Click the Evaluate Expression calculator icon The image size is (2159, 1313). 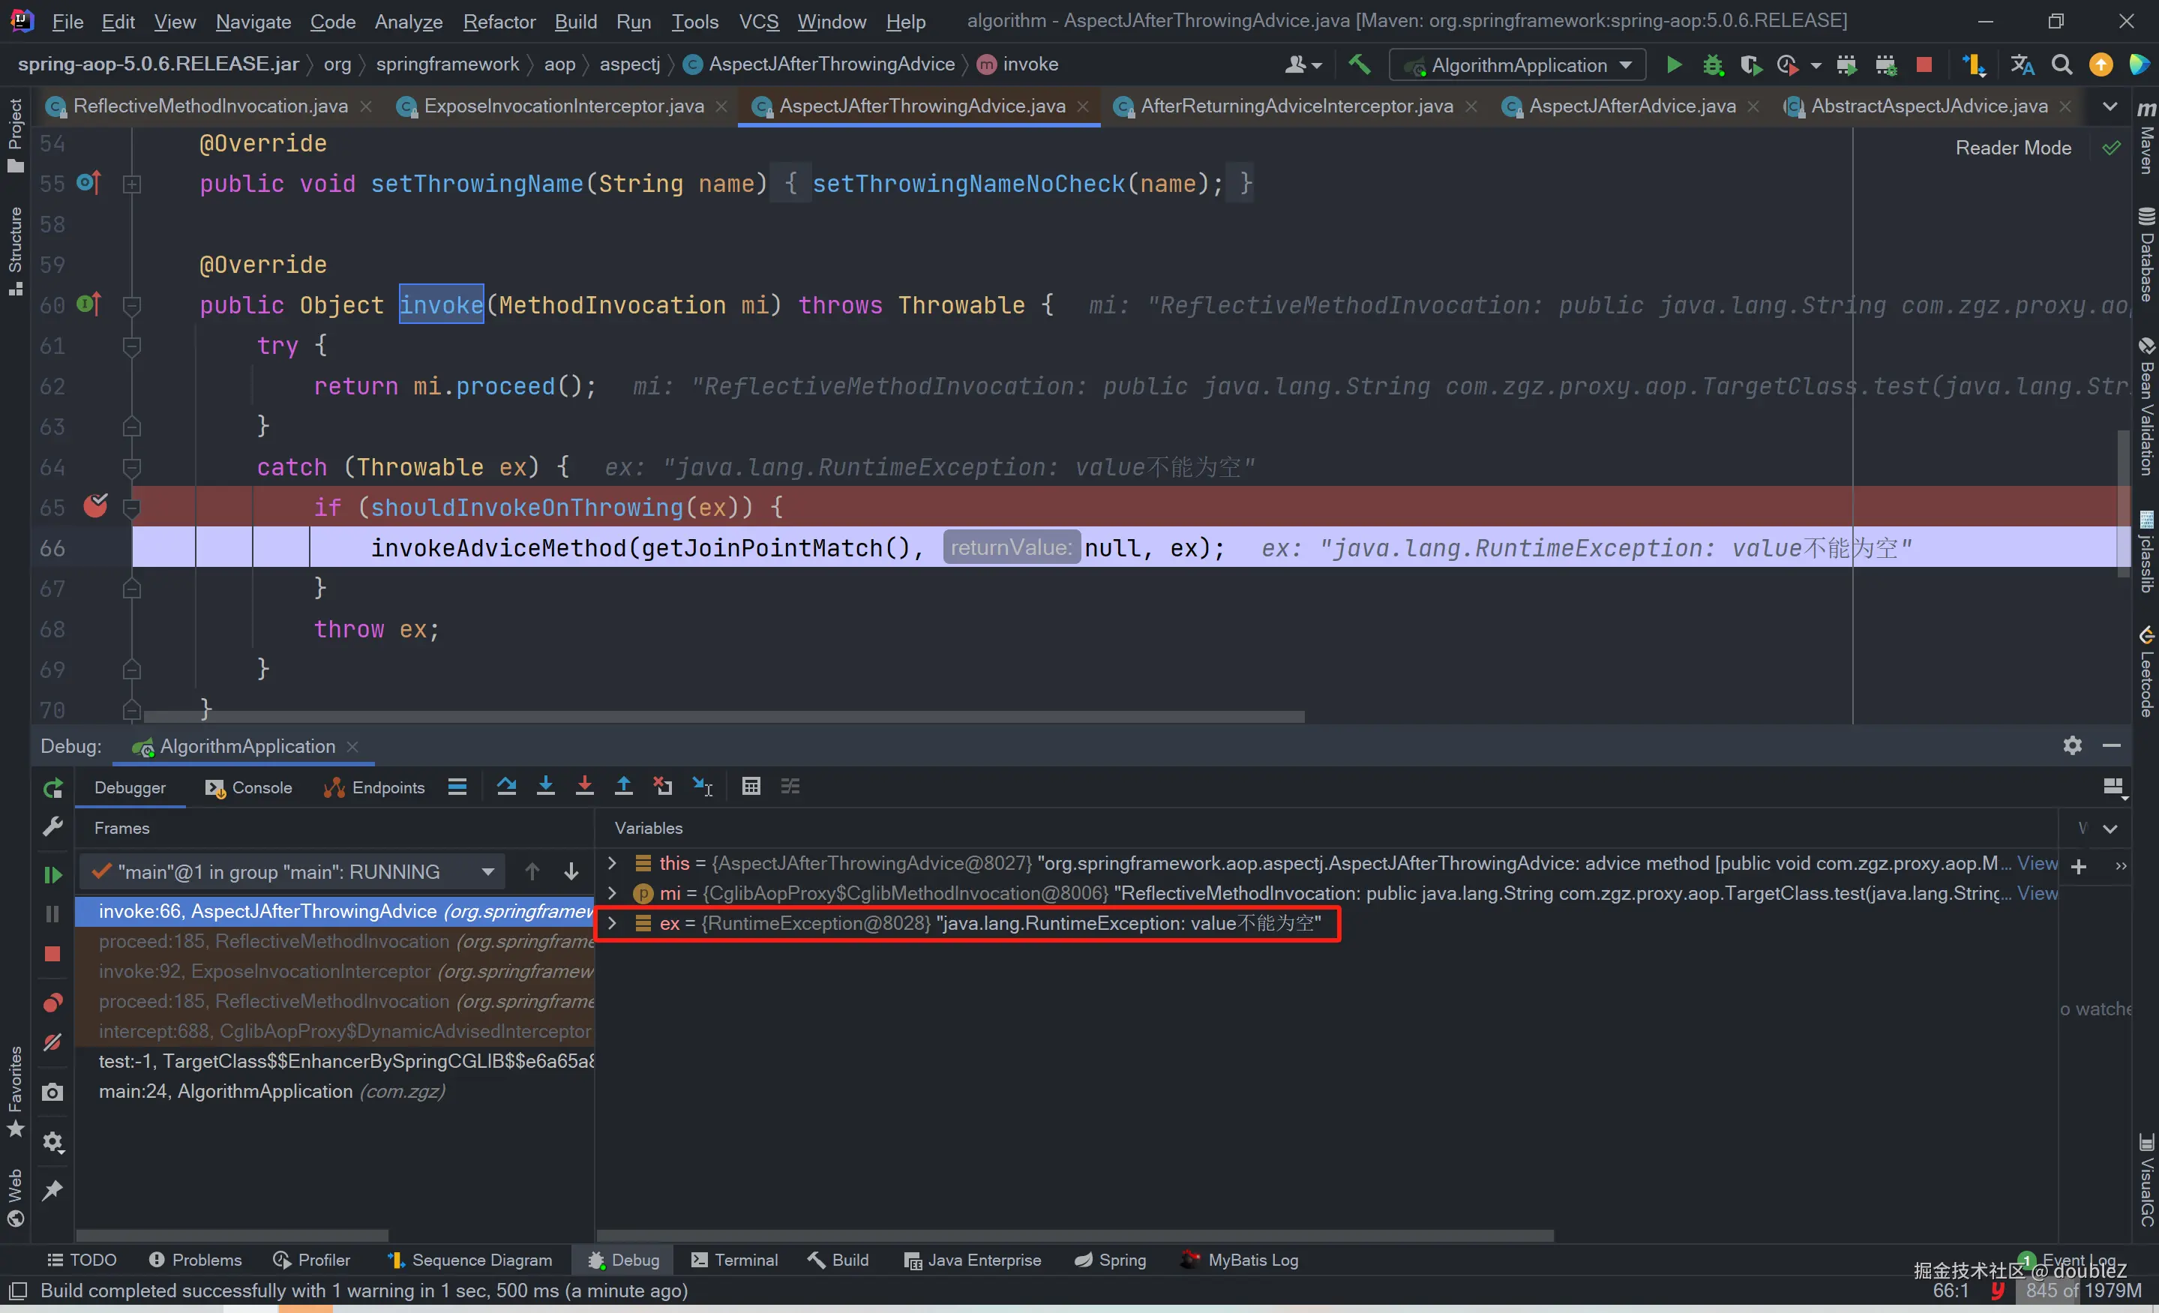tap(751, 787)
